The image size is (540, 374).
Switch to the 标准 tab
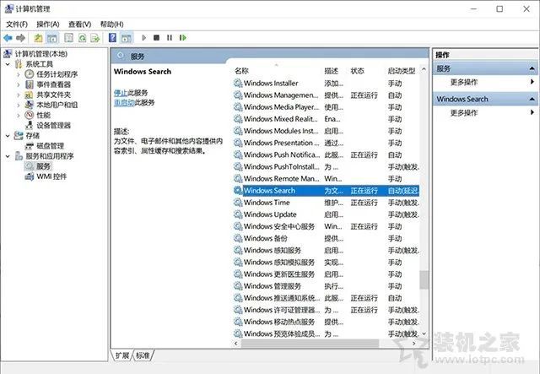pos(143,355)
